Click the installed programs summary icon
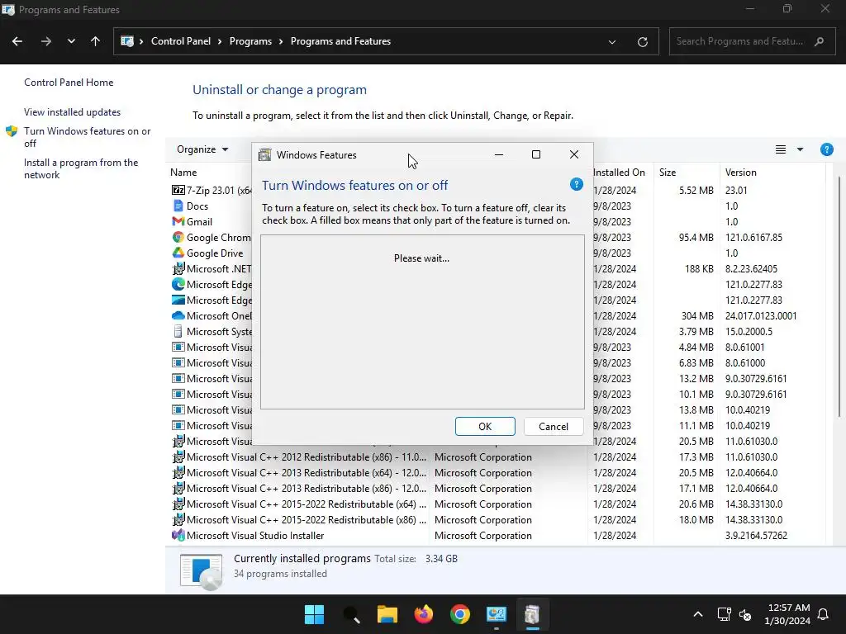This screenshot has width=846, height=634. [201, 571]
